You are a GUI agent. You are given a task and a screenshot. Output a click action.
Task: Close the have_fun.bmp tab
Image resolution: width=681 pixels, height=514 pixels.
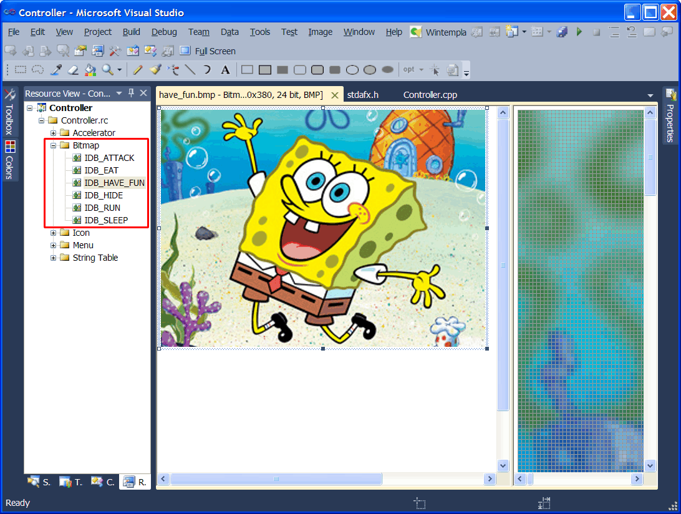click(x=334, y=95)
